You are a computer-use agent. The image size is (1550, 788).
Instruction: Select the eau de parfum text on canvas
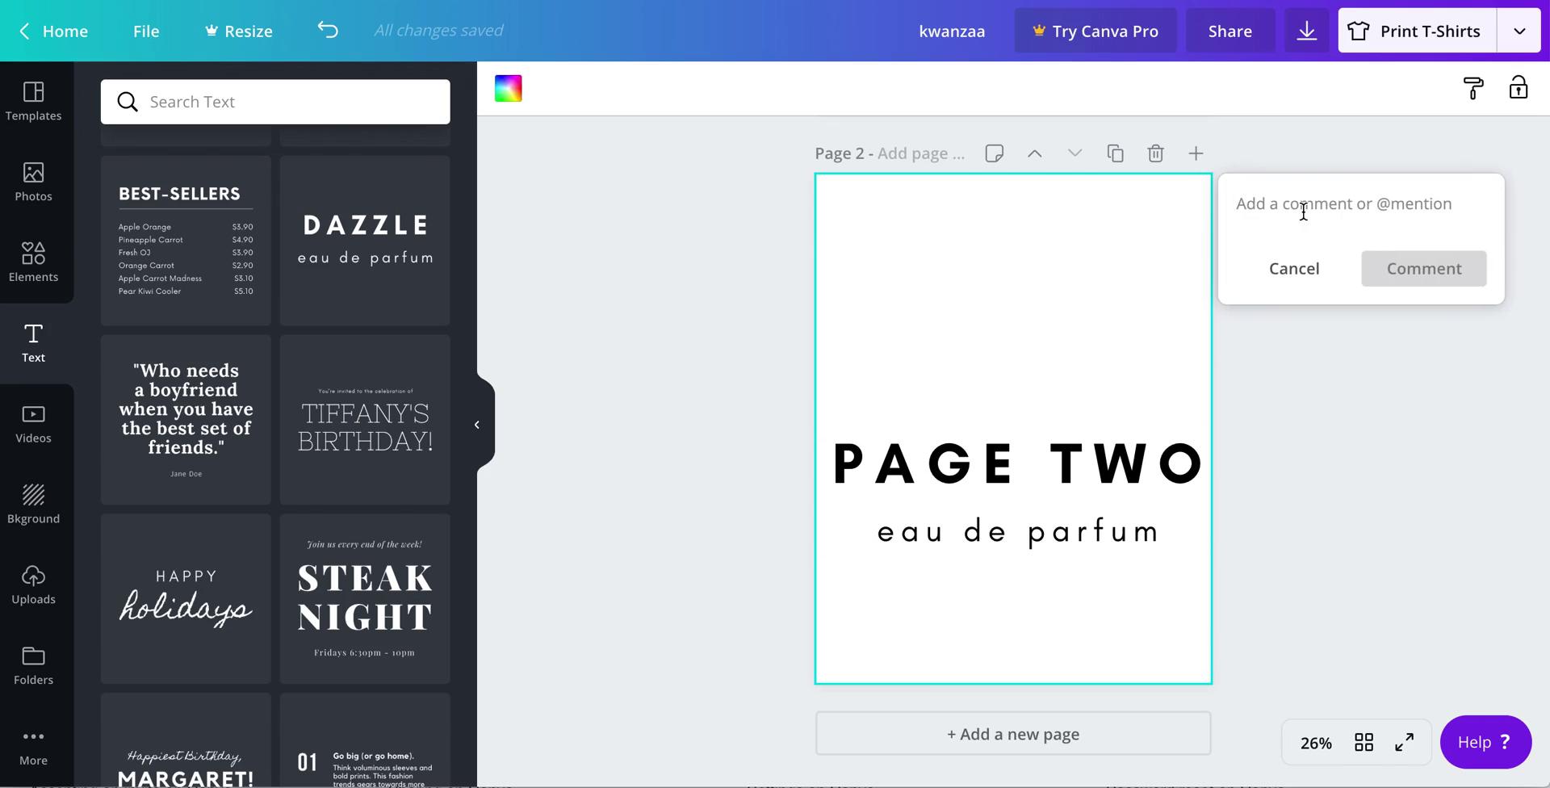[x=1019, y=532]
